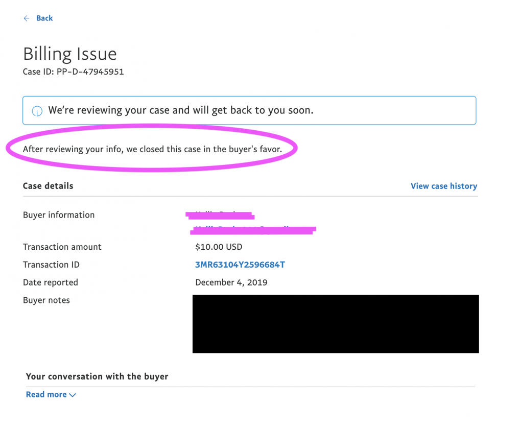This screenshot has width=519, height=428.
Task: Click the Back arrow icon
Action: pyautogui.click(x=27, y=18)
